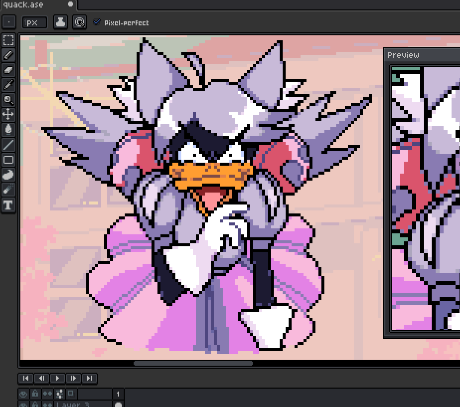Toggle continuous mode for Layer 3

pyautogui.click(x=48, y=404)
